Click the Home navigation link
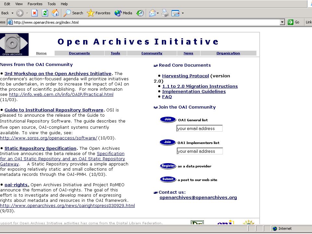 pos(41,53)
